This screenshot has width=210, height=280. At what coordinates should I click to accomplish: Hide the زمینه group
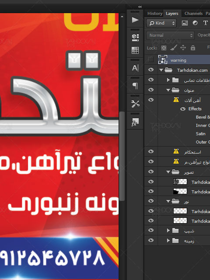pyautogui.click(x=151, y=240)
